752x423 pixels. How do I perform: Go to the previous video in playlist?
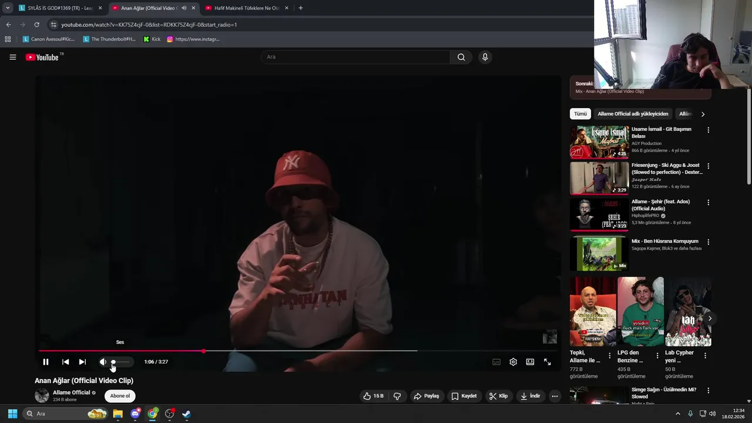click(x=65, y=362)
